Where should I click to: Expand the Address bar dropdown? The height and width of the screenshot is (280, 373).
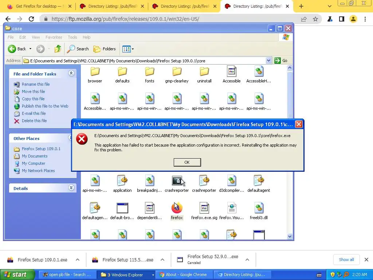pos(268,61)
